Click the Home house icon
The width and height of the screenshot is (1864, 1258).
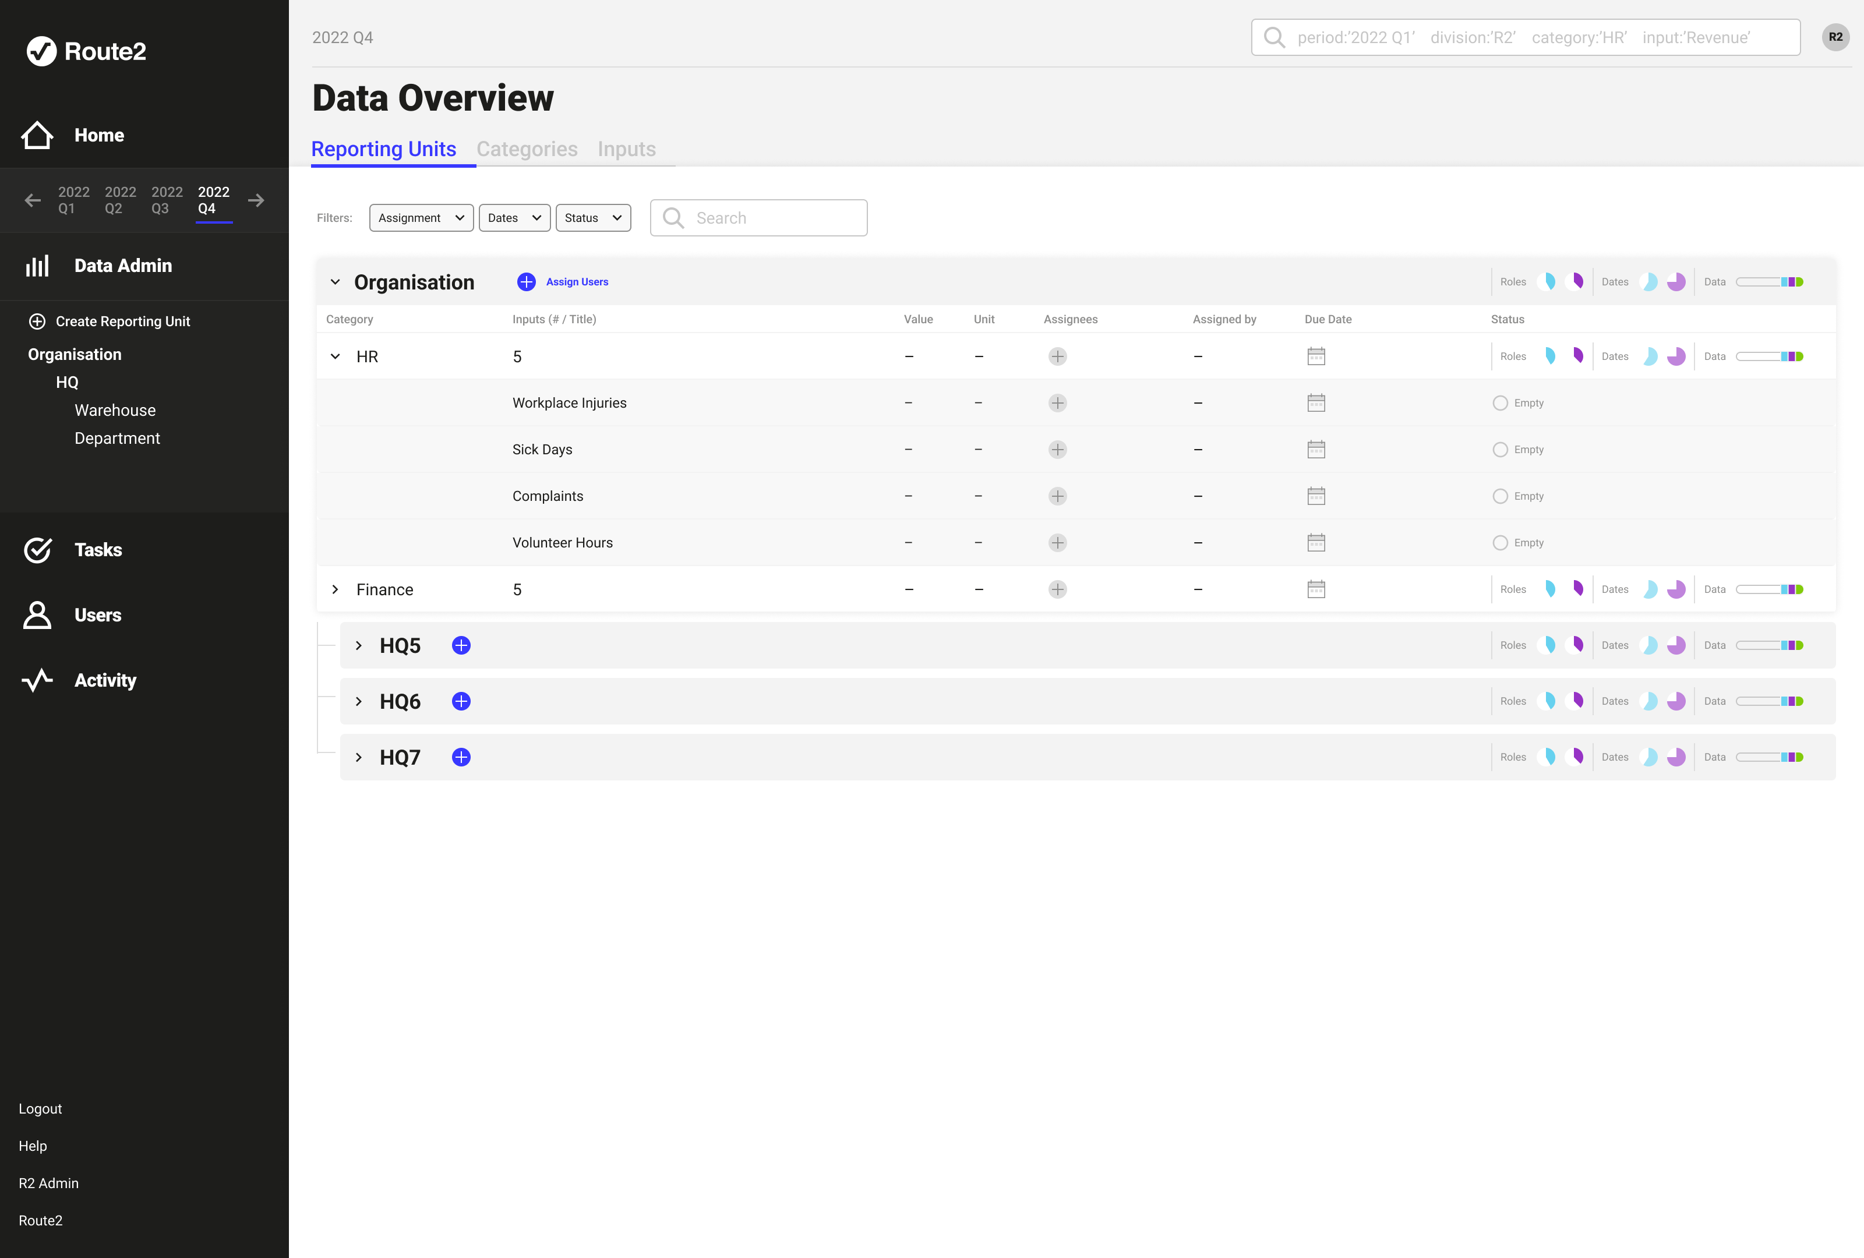coord(37,135)
